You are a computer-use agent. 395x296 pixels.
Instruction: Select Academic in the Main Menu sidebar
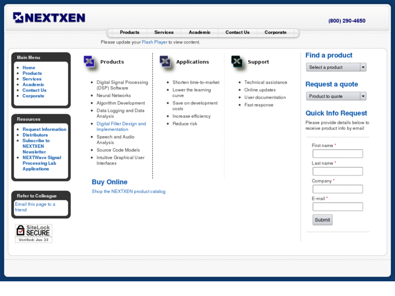coord(33,85)
